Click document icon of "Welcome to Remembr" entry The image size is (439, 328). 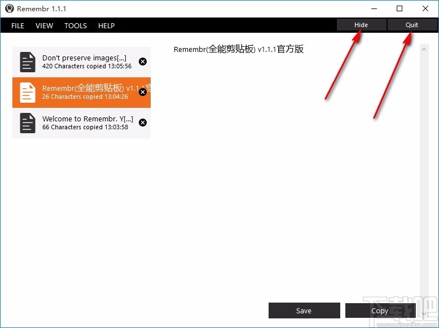pyautogui.click(x=28, y=123)
